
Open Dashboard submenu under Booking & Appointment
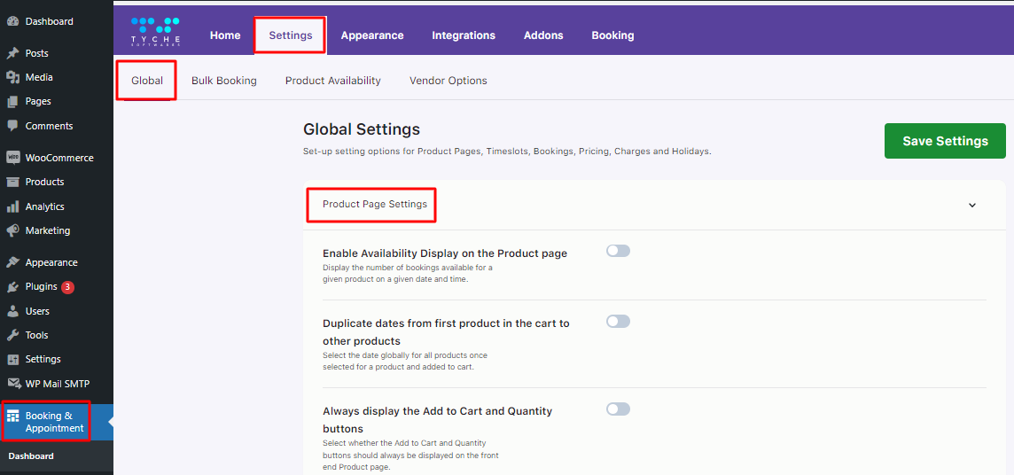pos(31,456)
